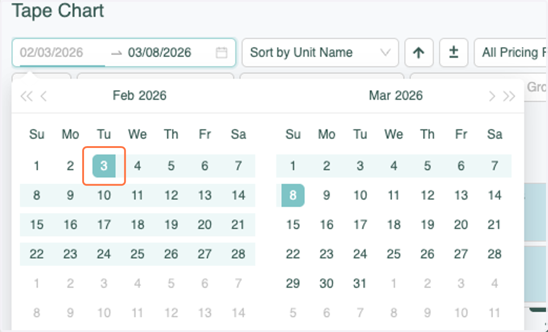Image resolution: width=548 pixels, height=332 pixels.
Task: Click the Mar 2026 month header
Action: point(396,95)
